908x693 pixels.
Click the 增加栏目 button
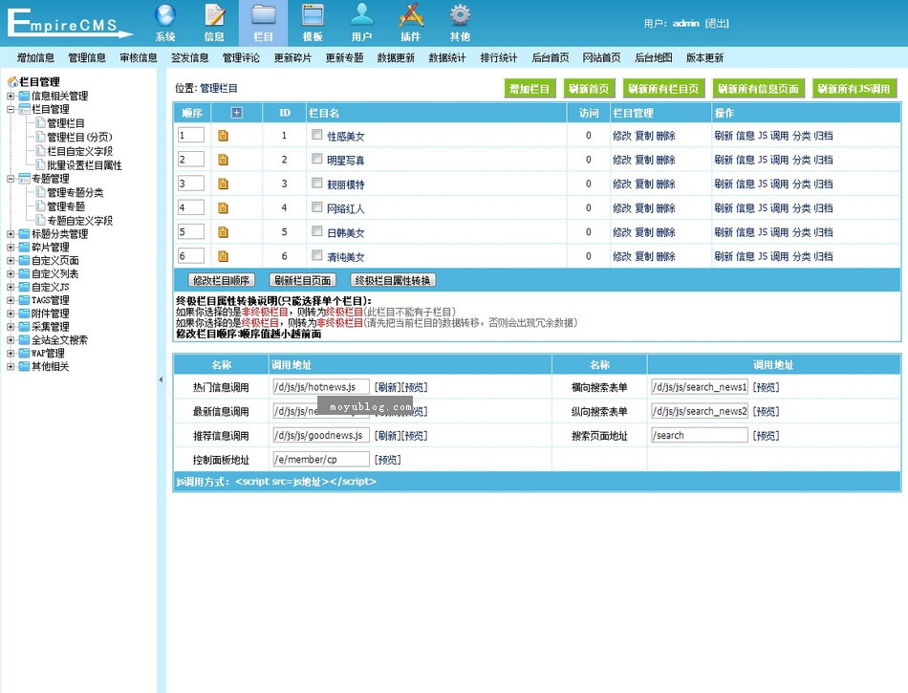[530, 89]
